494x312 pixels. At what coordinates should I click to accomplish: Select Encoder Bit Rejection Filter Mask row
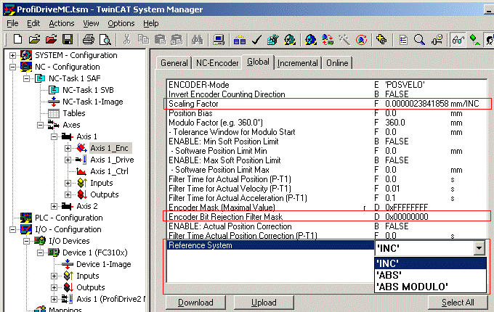click(x=328, y=217)
